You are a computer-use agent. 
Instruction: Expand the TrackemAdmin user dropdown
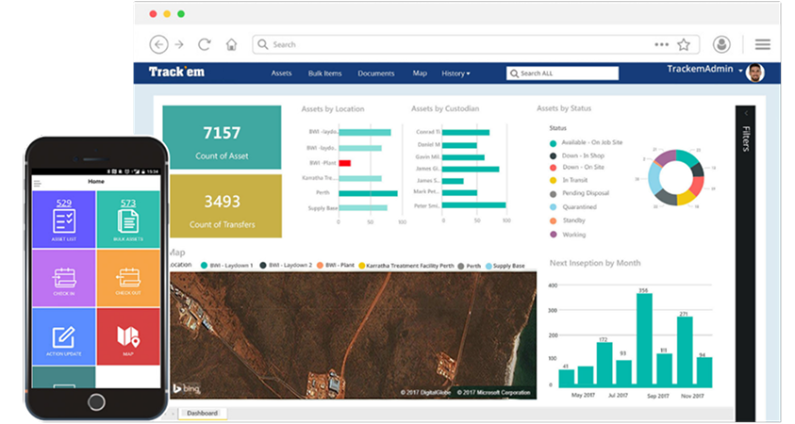pyautogui.click(x=740, y=71)
